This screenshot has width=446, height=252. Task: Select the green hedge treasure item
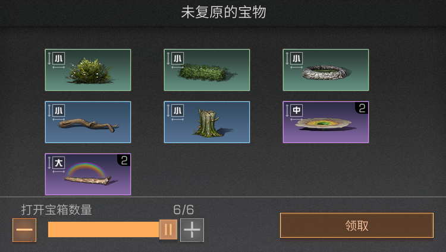tap(207, 70)
